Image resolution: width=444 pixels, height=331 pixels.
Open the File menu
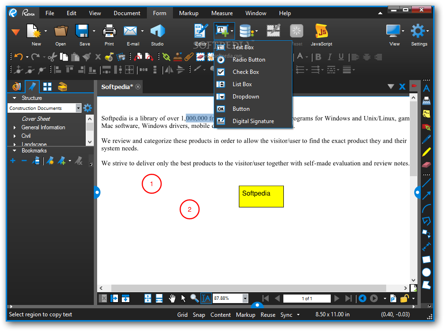(x=50, y=13)
